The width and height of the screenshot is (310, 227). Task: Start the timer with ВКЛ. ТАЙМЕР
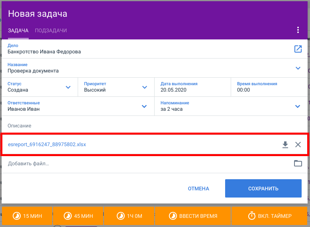269,216
